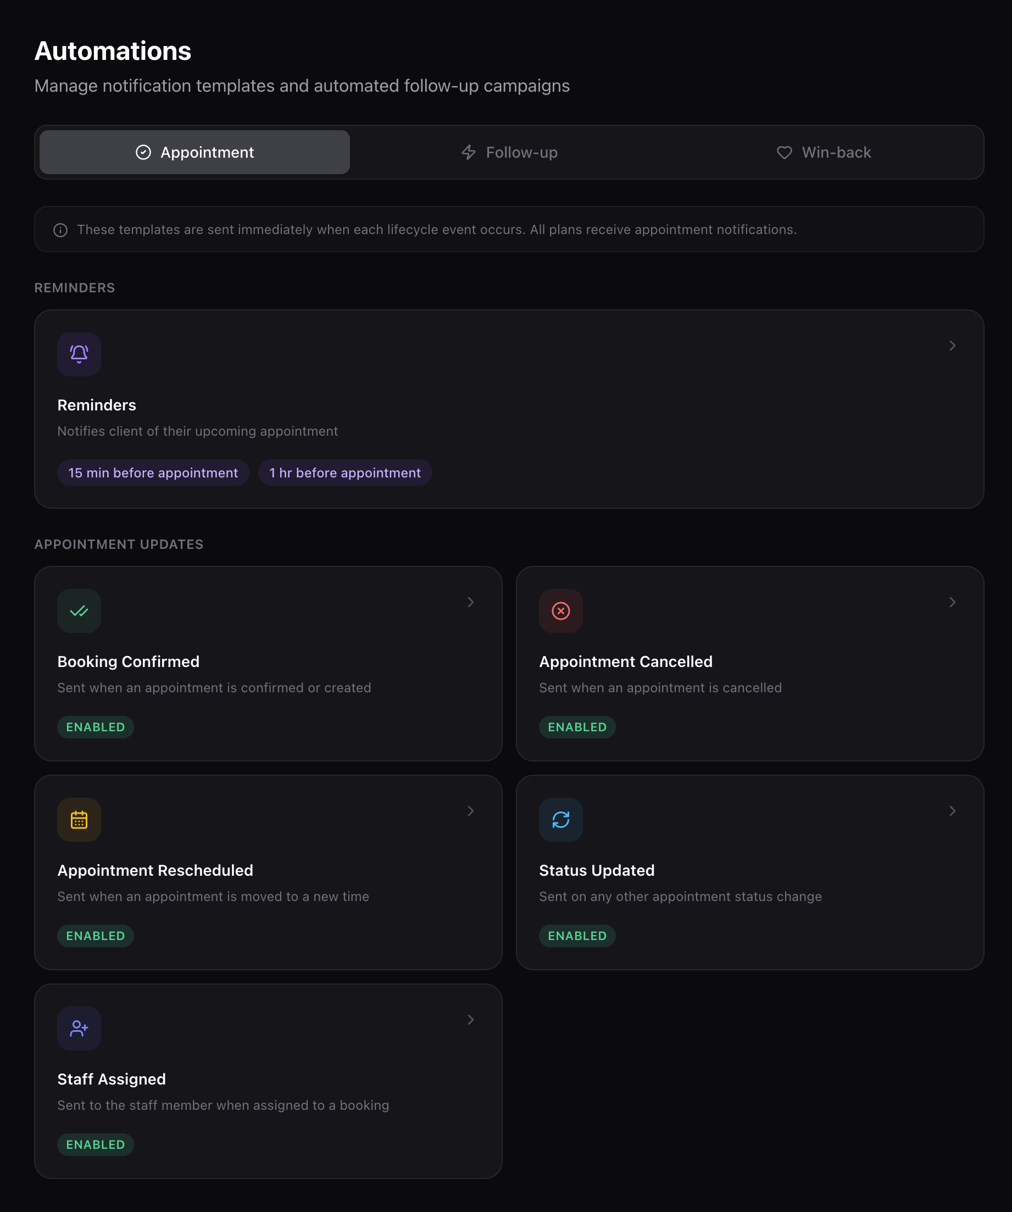
Task: Click the ENABLED badge on Staff Assigned
Action: tap(95, 1144)
